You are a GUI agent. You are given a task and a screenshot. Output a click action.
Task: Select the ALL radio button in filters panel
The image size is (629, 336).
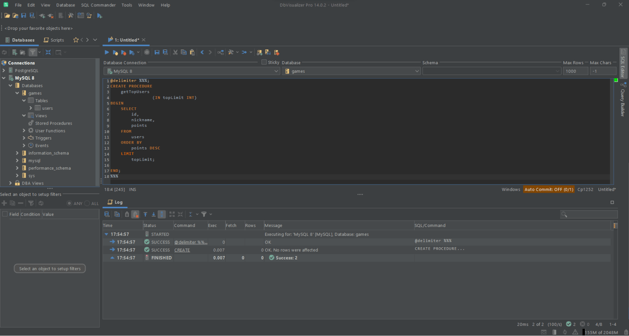(x=86, y=203)
